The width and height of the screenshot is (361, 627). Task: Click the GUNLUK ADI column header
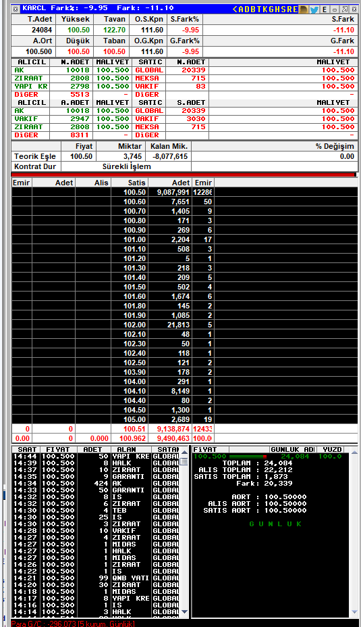[x=293, y=450]
